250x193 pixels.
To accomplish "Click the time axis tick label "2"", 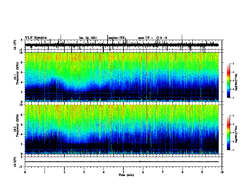I will 64,172.
